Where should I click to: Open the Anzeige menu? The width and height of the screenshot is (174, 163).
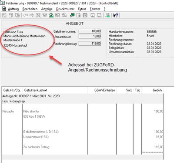click(47, 9)
